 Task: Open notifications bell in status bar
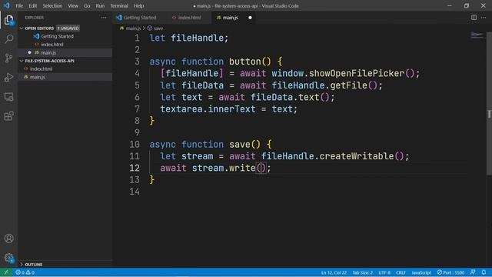pyautogui.click(x=484, y=272)
